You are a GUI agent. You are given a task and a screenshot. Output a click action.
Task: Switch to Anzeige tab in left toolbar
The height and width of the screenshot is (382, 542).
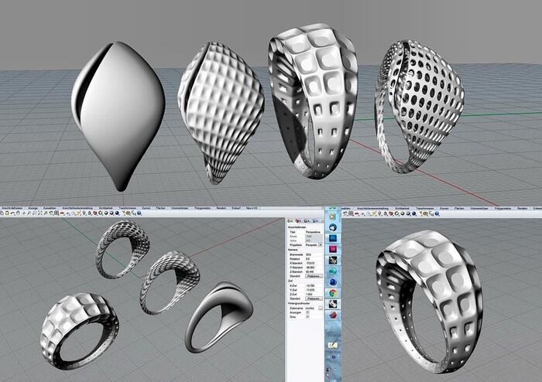coord(33,208)
